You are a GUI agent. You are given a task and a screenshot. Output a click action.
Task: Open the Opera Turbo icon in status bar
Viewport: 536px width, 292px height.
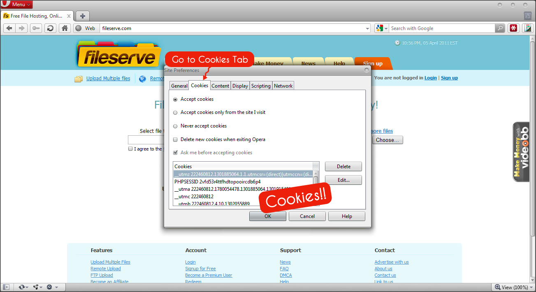click(x=49, y=287)
